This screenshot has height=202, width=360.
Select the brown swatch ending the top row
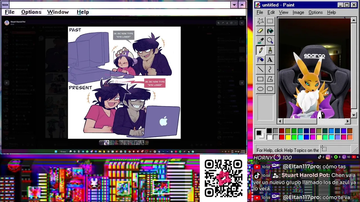coord(350,131)
